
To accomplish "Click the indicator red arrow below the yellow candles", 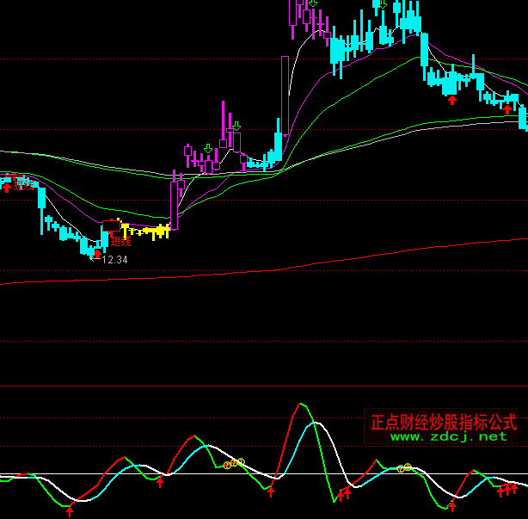I will click(x=159, y=482).
